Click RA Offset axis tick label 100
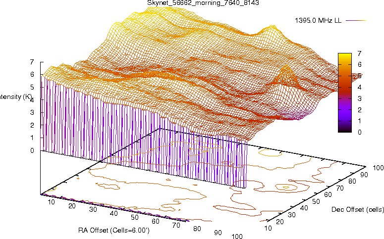384x239 pixels. 237,236
